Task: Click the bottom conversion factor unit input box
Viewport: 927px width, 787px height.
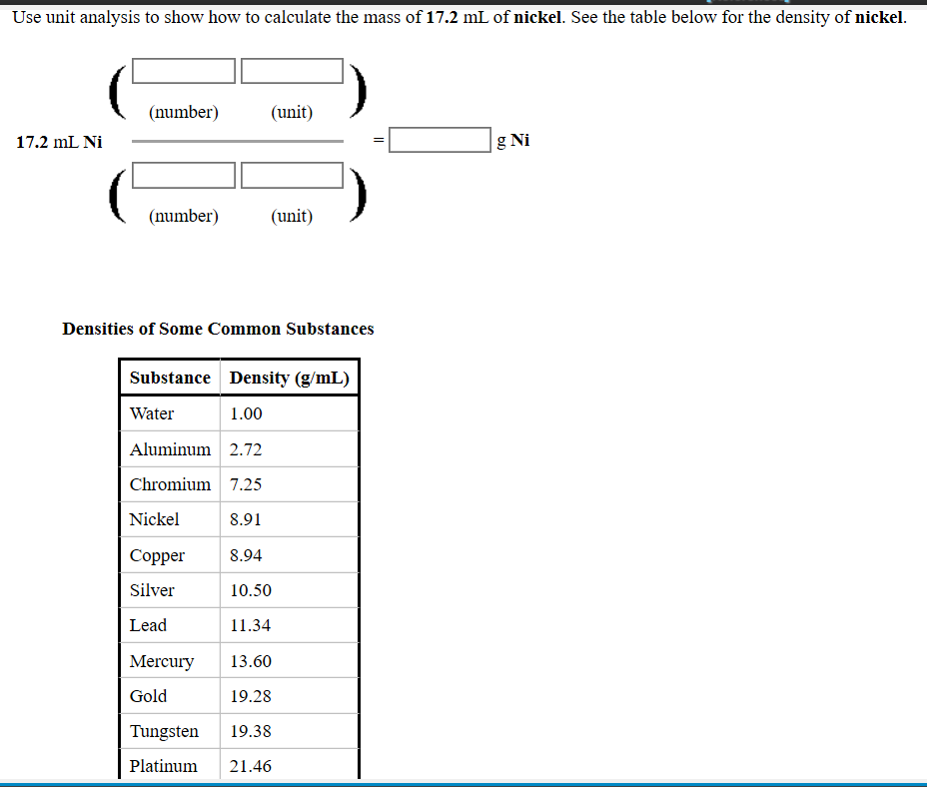Action: [292, 175]
